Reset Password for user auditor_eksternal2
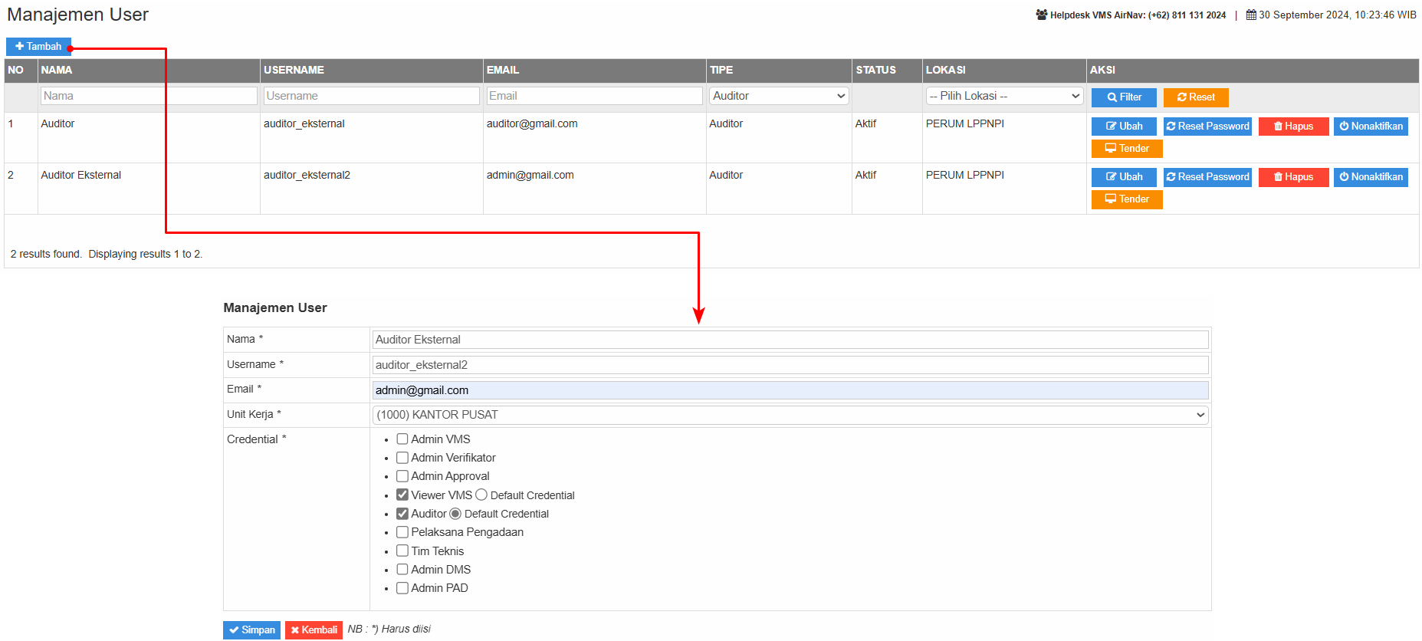Image resolution: width=1422 pixels, height=641 pixels. coord(1207,177)
